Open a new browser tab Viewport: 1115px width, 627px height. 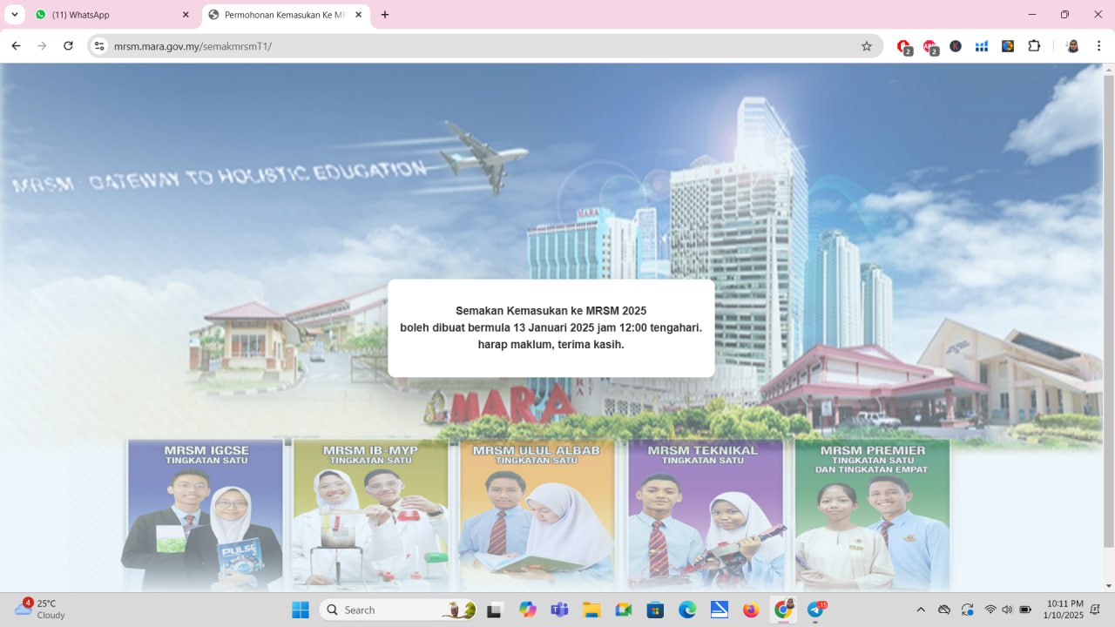point(385,15)
